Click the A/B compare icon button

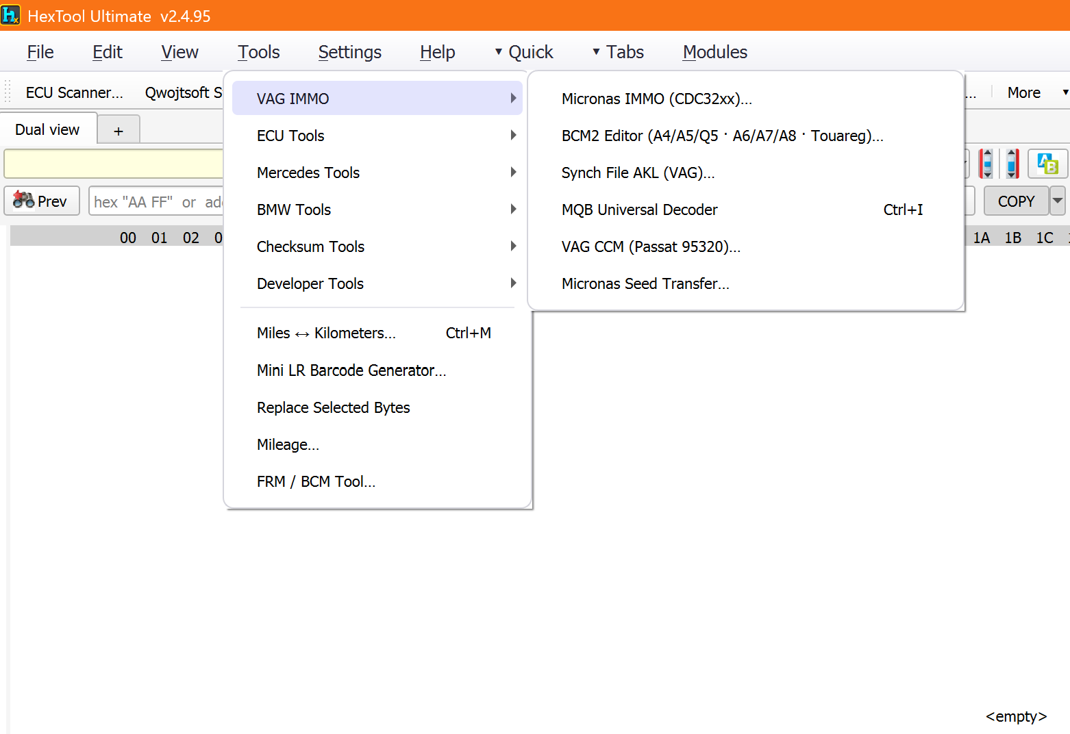[1047, 164]
